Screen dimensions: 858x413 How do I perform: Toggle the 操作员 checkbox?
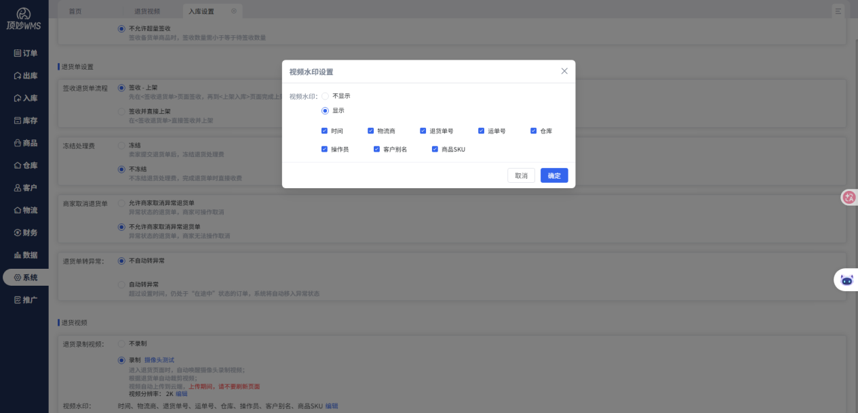pyautogui.click(x=324, y=149)
